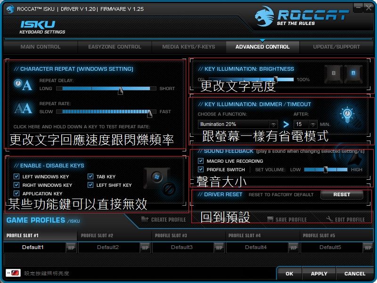Click the Repeat Rate slider handle
Screen dimensions: 377x283
coord(149,113)
